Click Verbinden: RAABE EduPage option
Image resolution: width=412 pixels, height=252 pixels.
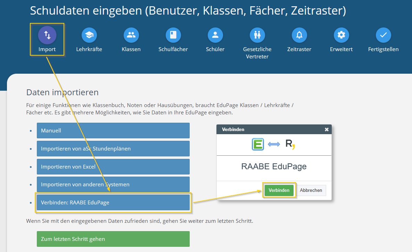pyautogui.click(x=113, y=202)
